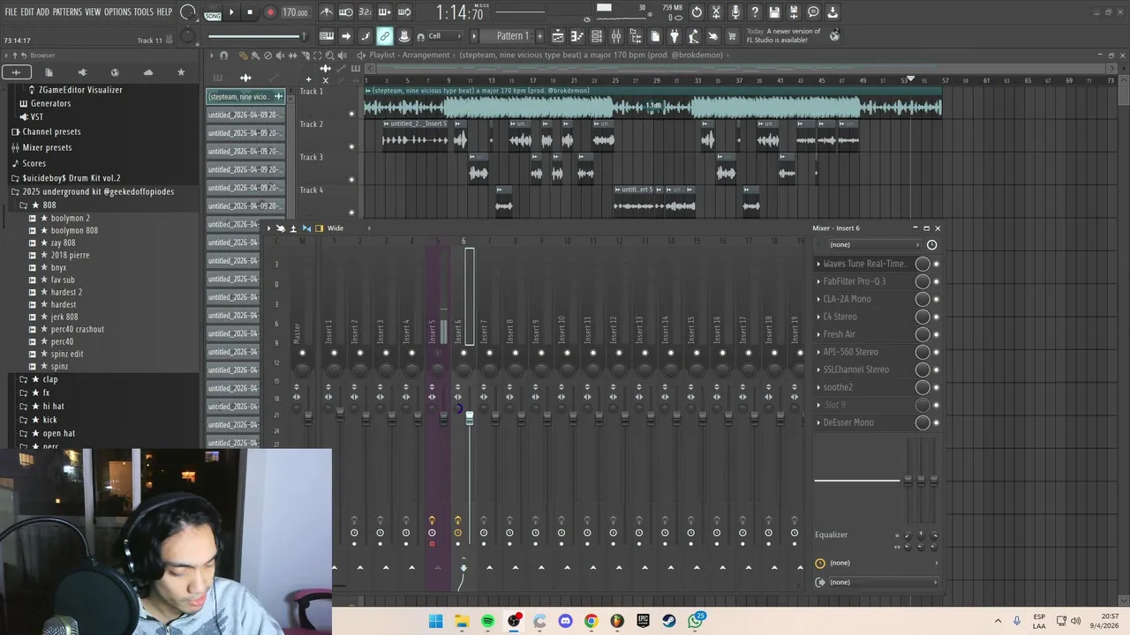Switch PAT/SONG mode toggle
The image size is (1130, 635).
point(213,12)
